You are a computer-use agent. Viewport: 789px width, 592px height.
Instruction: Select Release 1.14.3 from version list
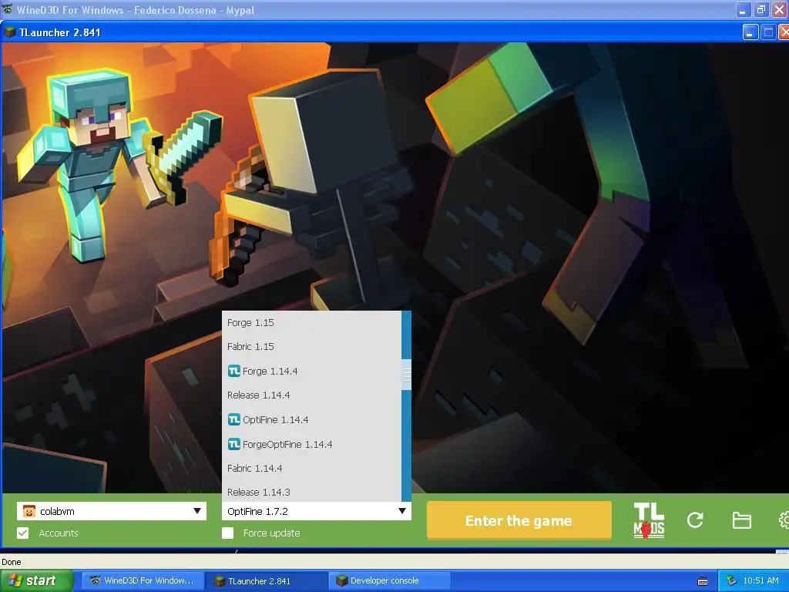(x=311, y=492)
